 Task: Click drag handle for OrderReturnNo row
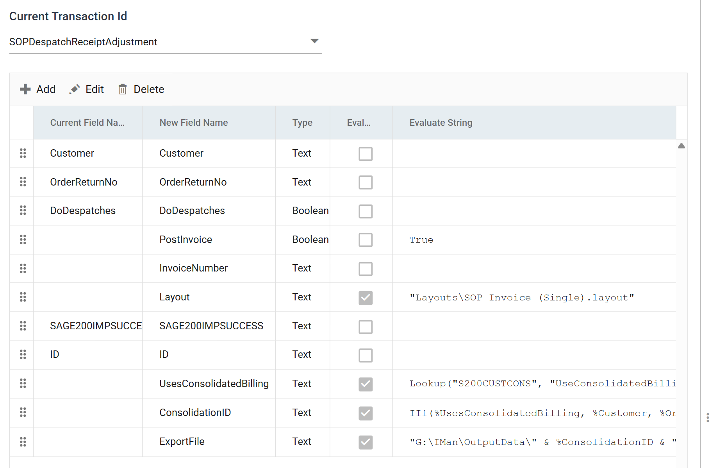point(23,182)
